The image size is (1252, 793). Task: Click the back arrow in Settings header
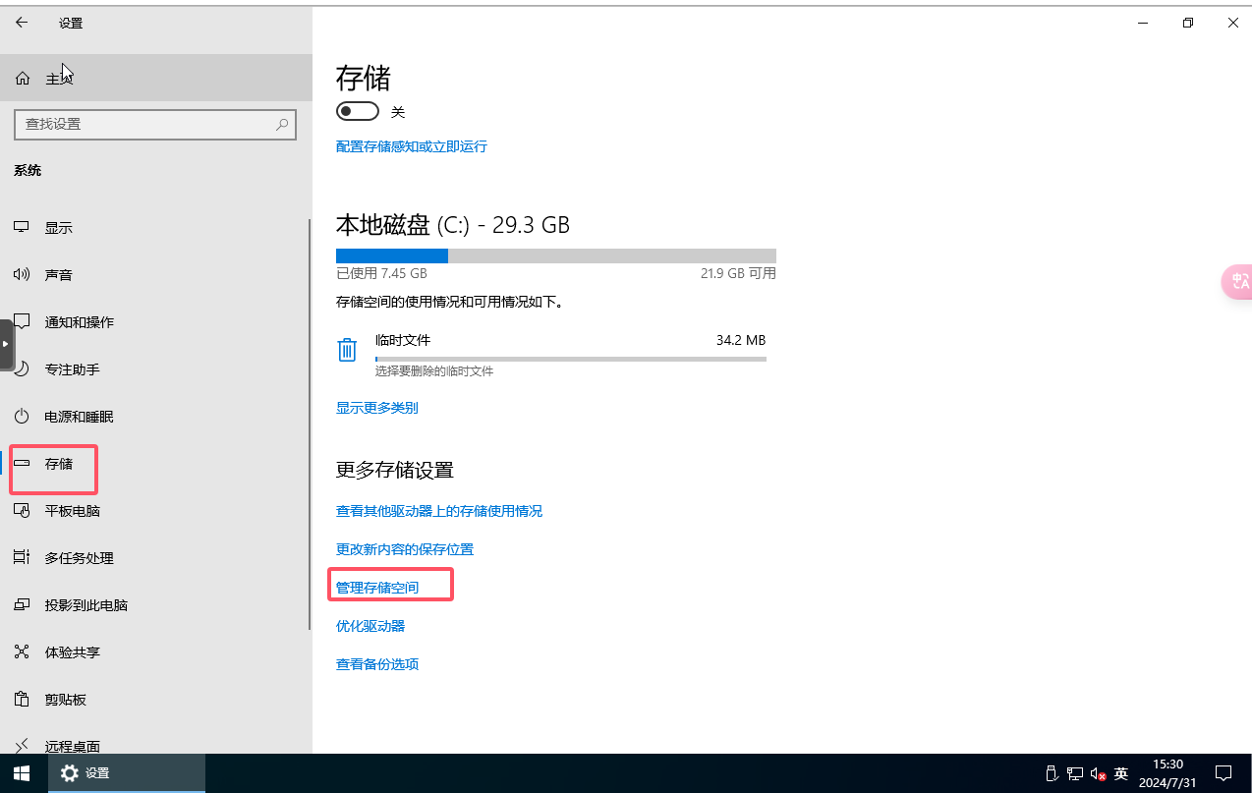click(x=23, y=23)
